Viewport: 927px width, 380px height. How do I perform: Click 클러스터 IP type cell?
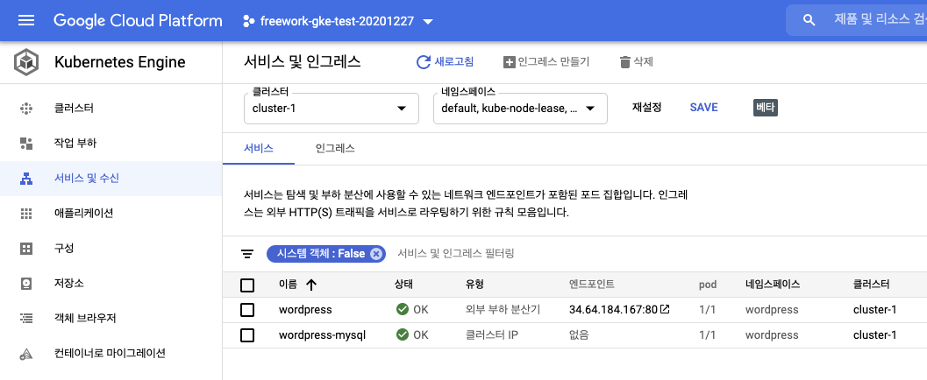492,335
